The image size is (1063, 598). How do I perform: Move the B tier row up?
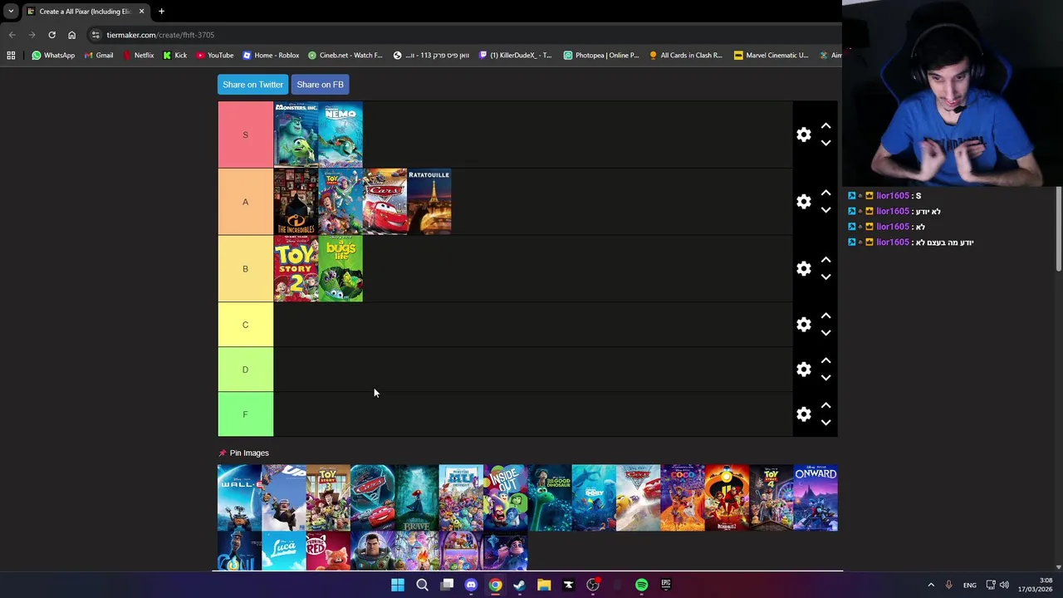pos(825,261)
